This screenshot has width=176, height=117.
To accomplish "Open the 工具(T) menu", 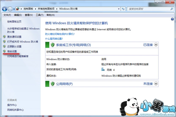I will (40, 15).
